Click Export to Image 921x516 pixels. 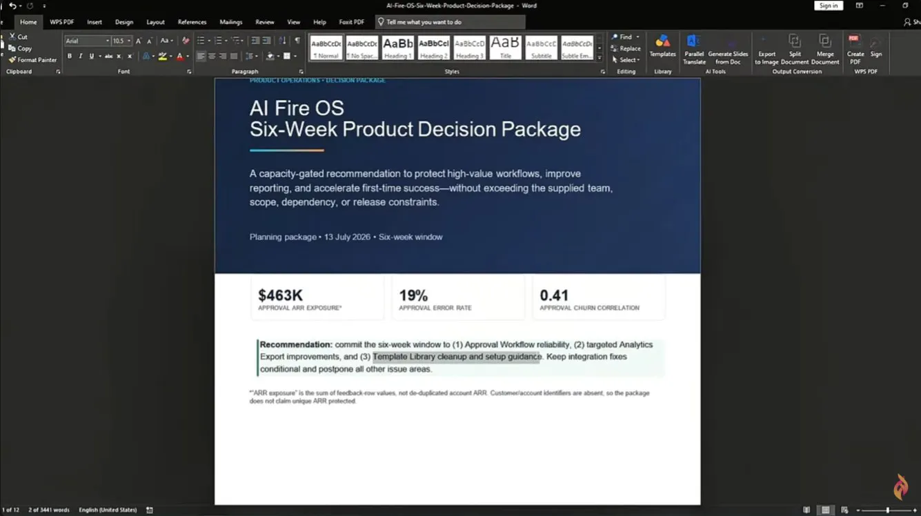766,49
